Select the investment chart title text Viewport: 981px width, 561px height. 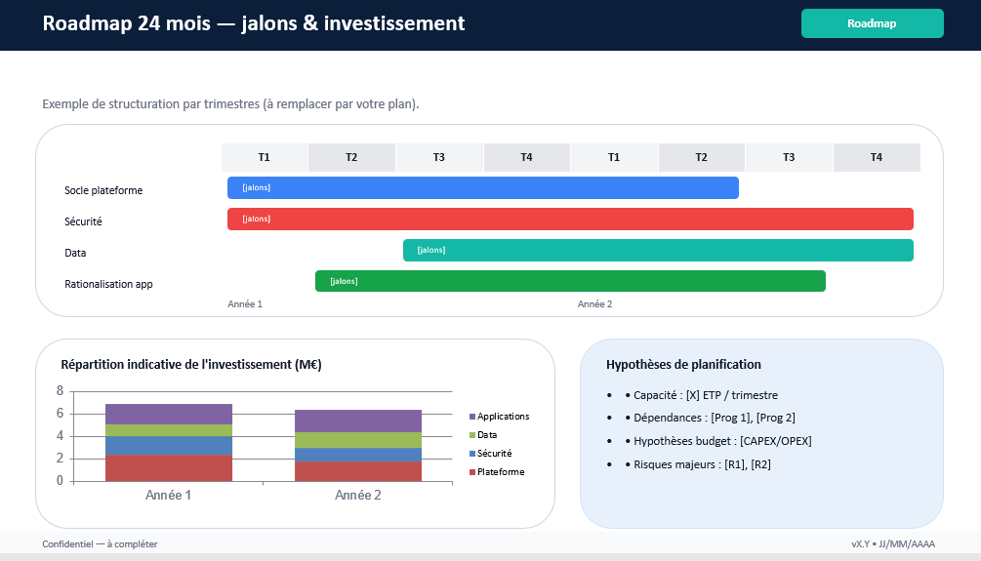tap(191, 365)
